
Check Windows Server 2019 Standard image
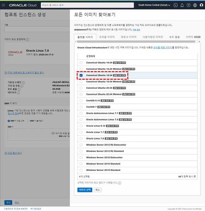pos(81,170)
